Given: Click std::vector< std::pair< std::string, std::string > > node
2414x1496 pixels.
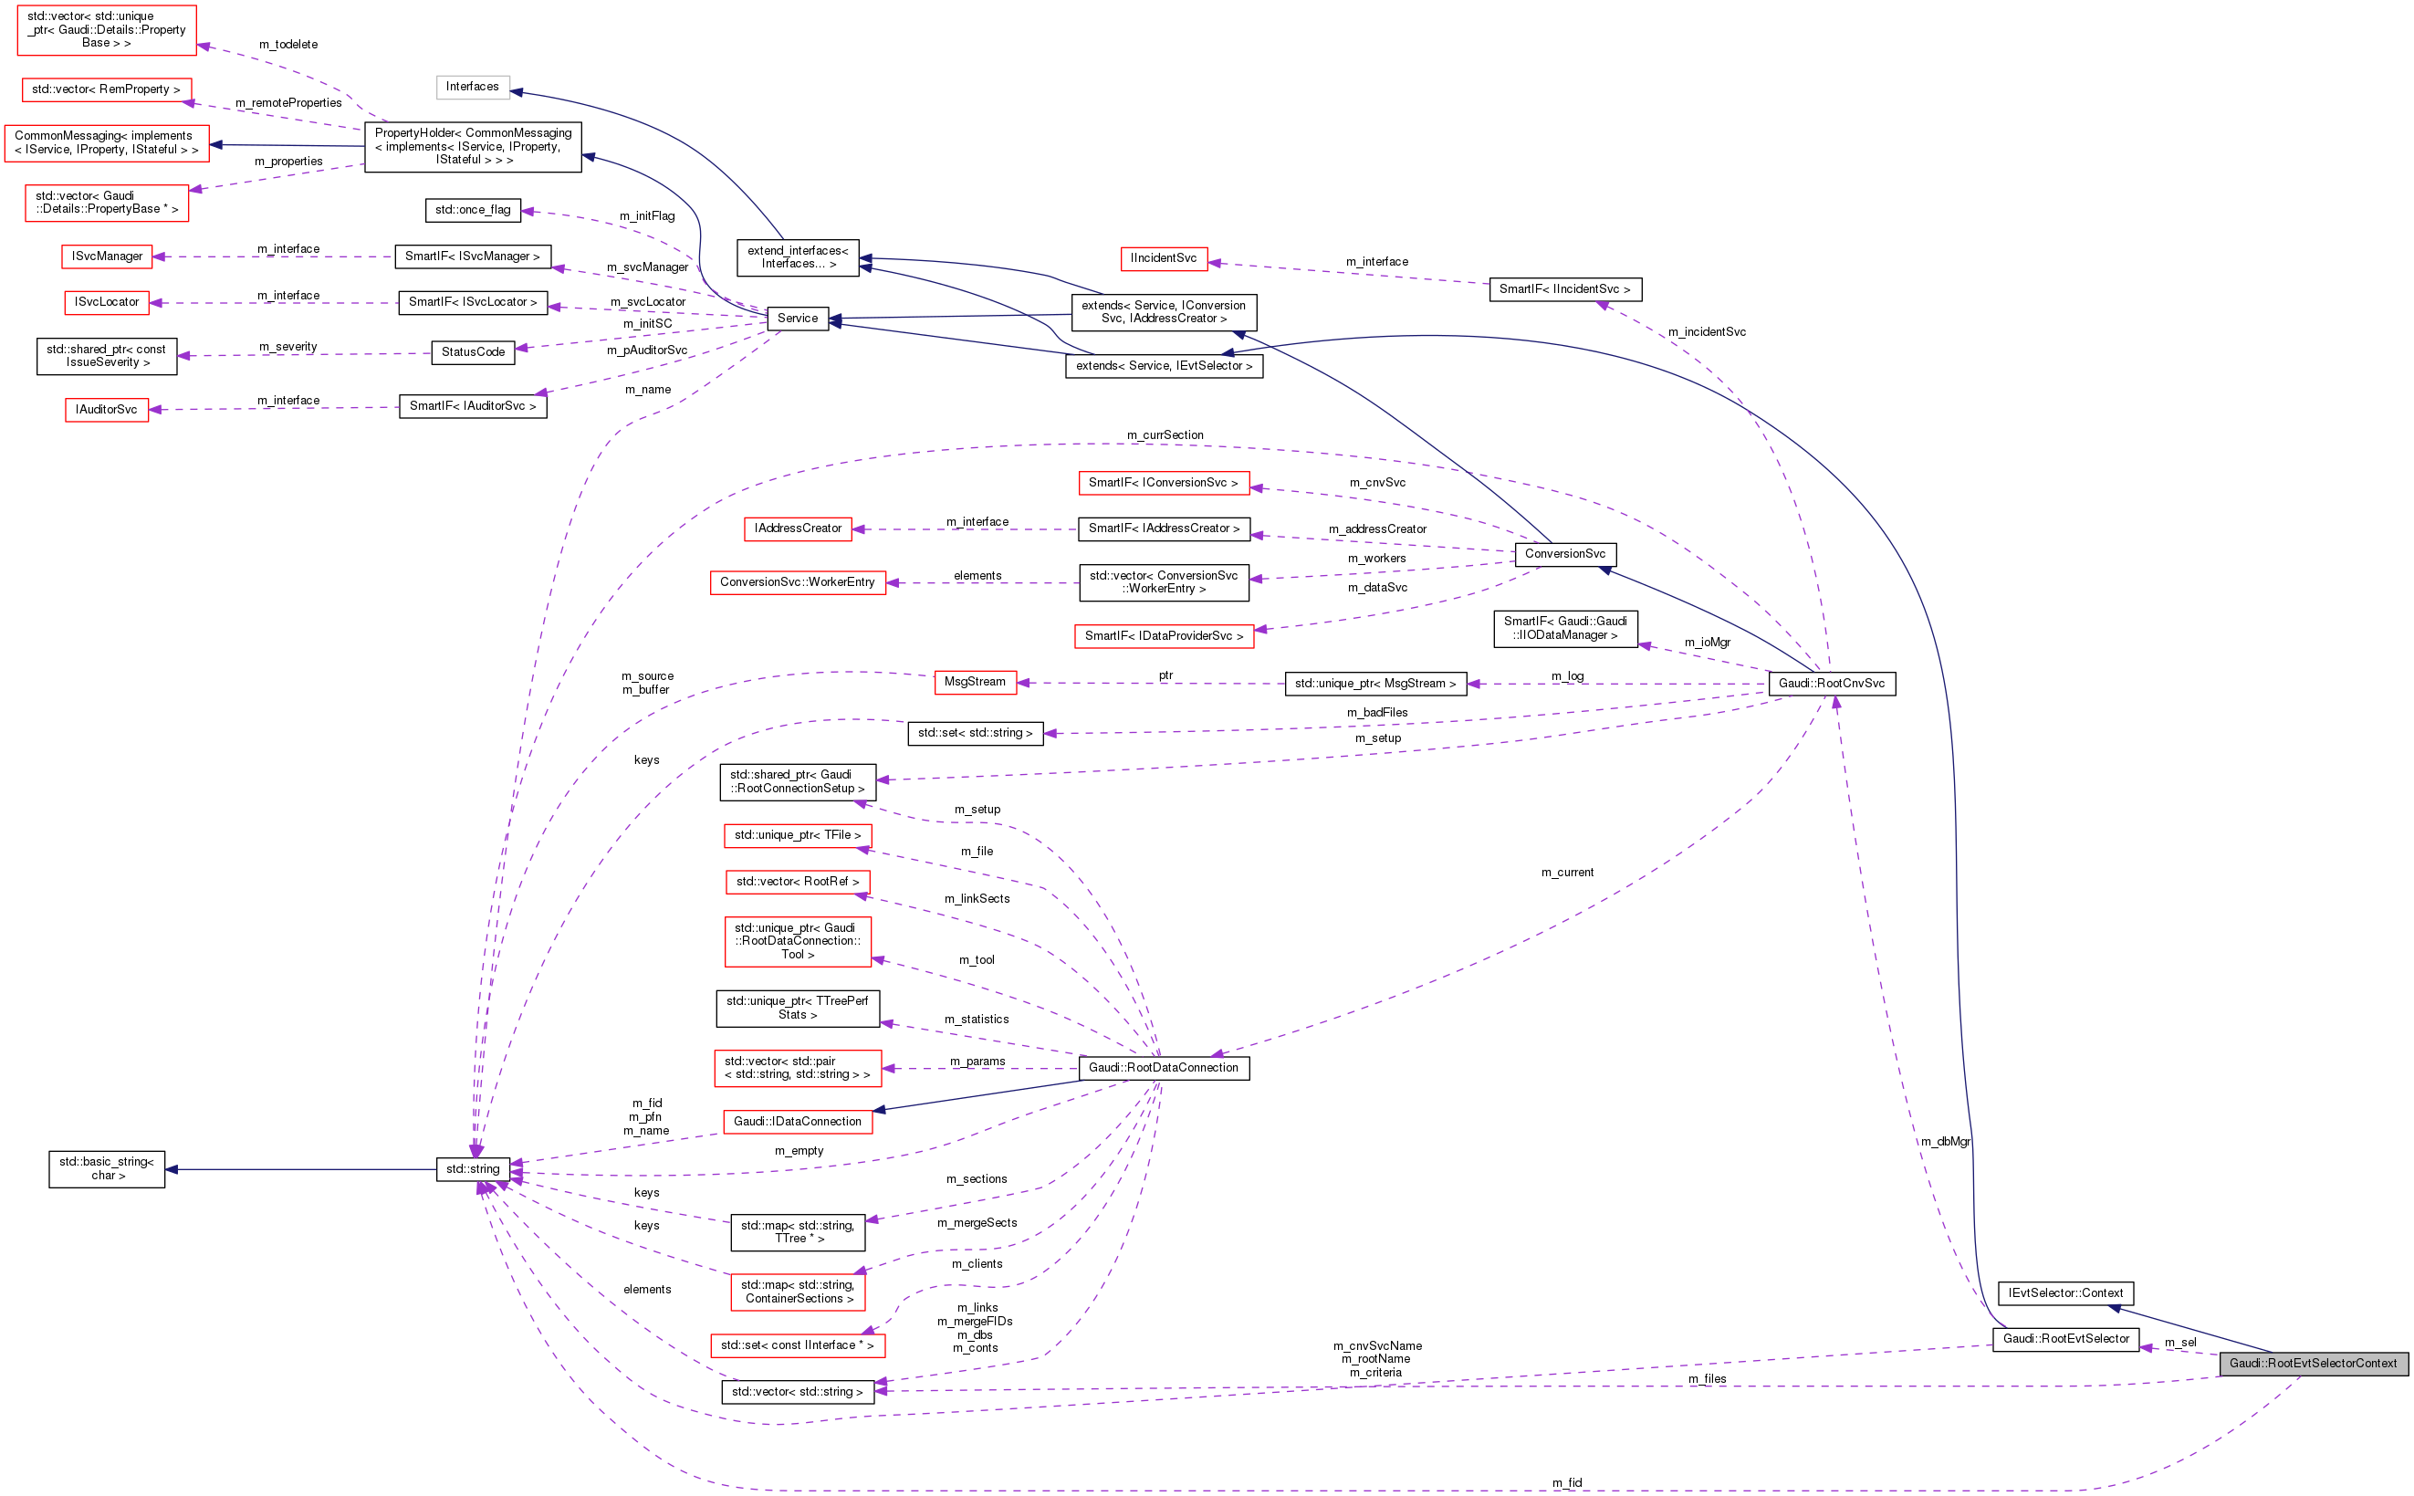Looking at the screenshot, I should 798,1069.
